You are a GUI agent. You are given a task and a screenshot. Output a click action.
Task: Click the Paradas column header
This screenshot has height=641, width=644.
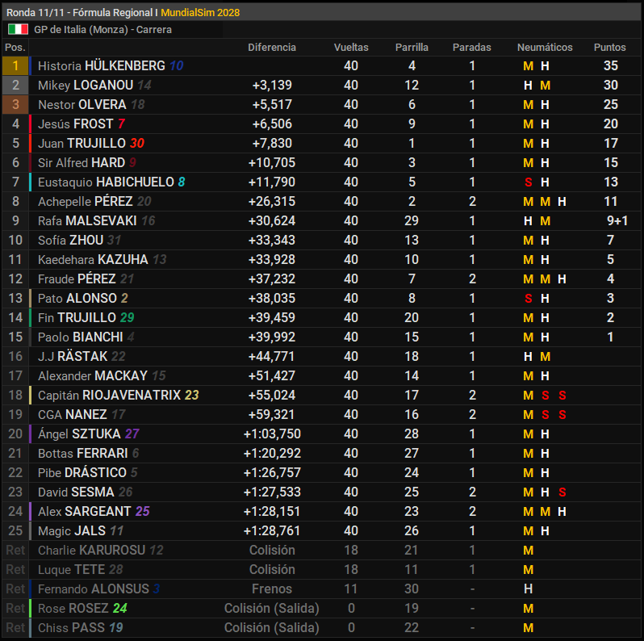point(472,48)
